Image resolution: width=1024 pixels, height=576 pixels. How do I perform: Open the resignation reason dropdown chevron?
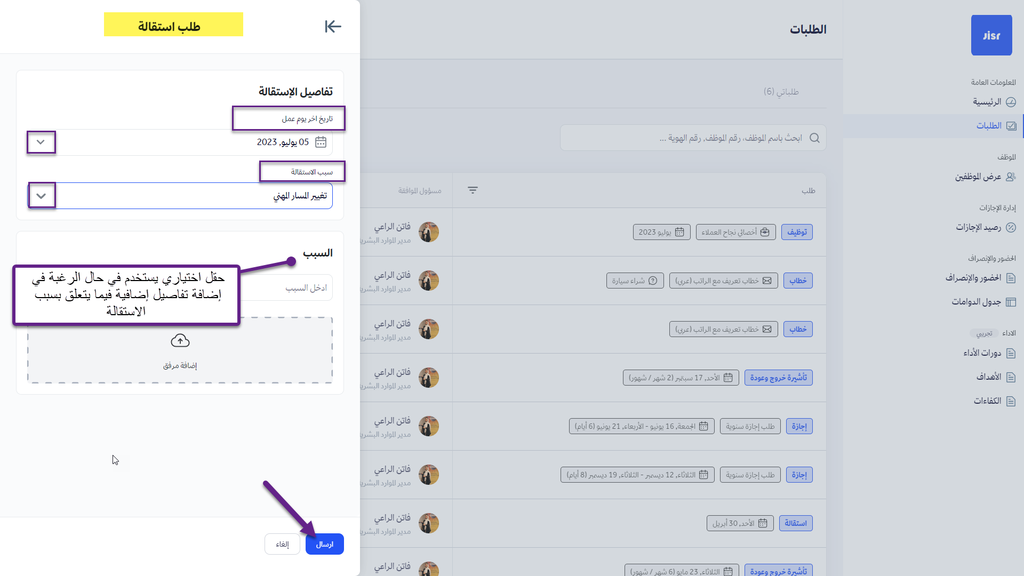(x=42, y=196)
